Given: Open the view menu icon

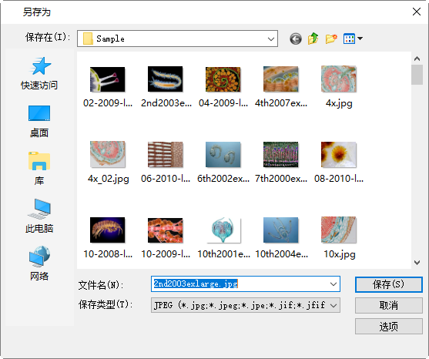Looking at the screenshot, I should [353, 39].
